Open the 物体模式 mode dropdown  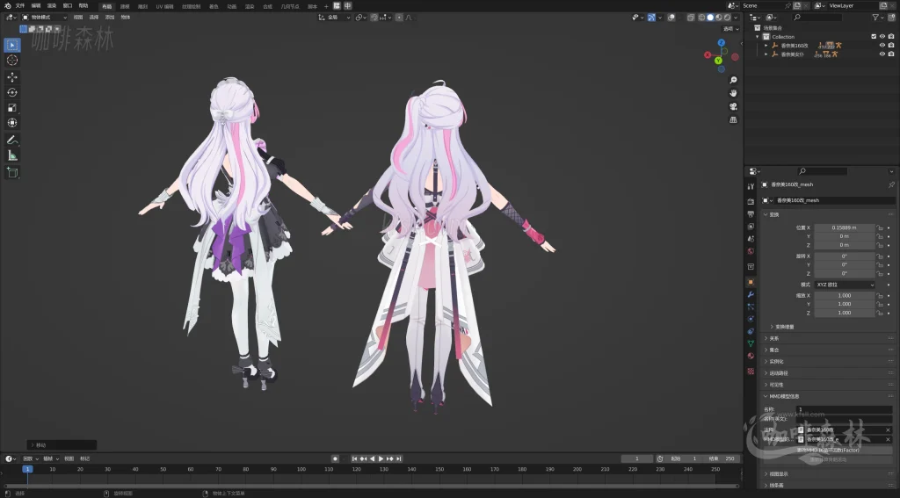[44, 18]
